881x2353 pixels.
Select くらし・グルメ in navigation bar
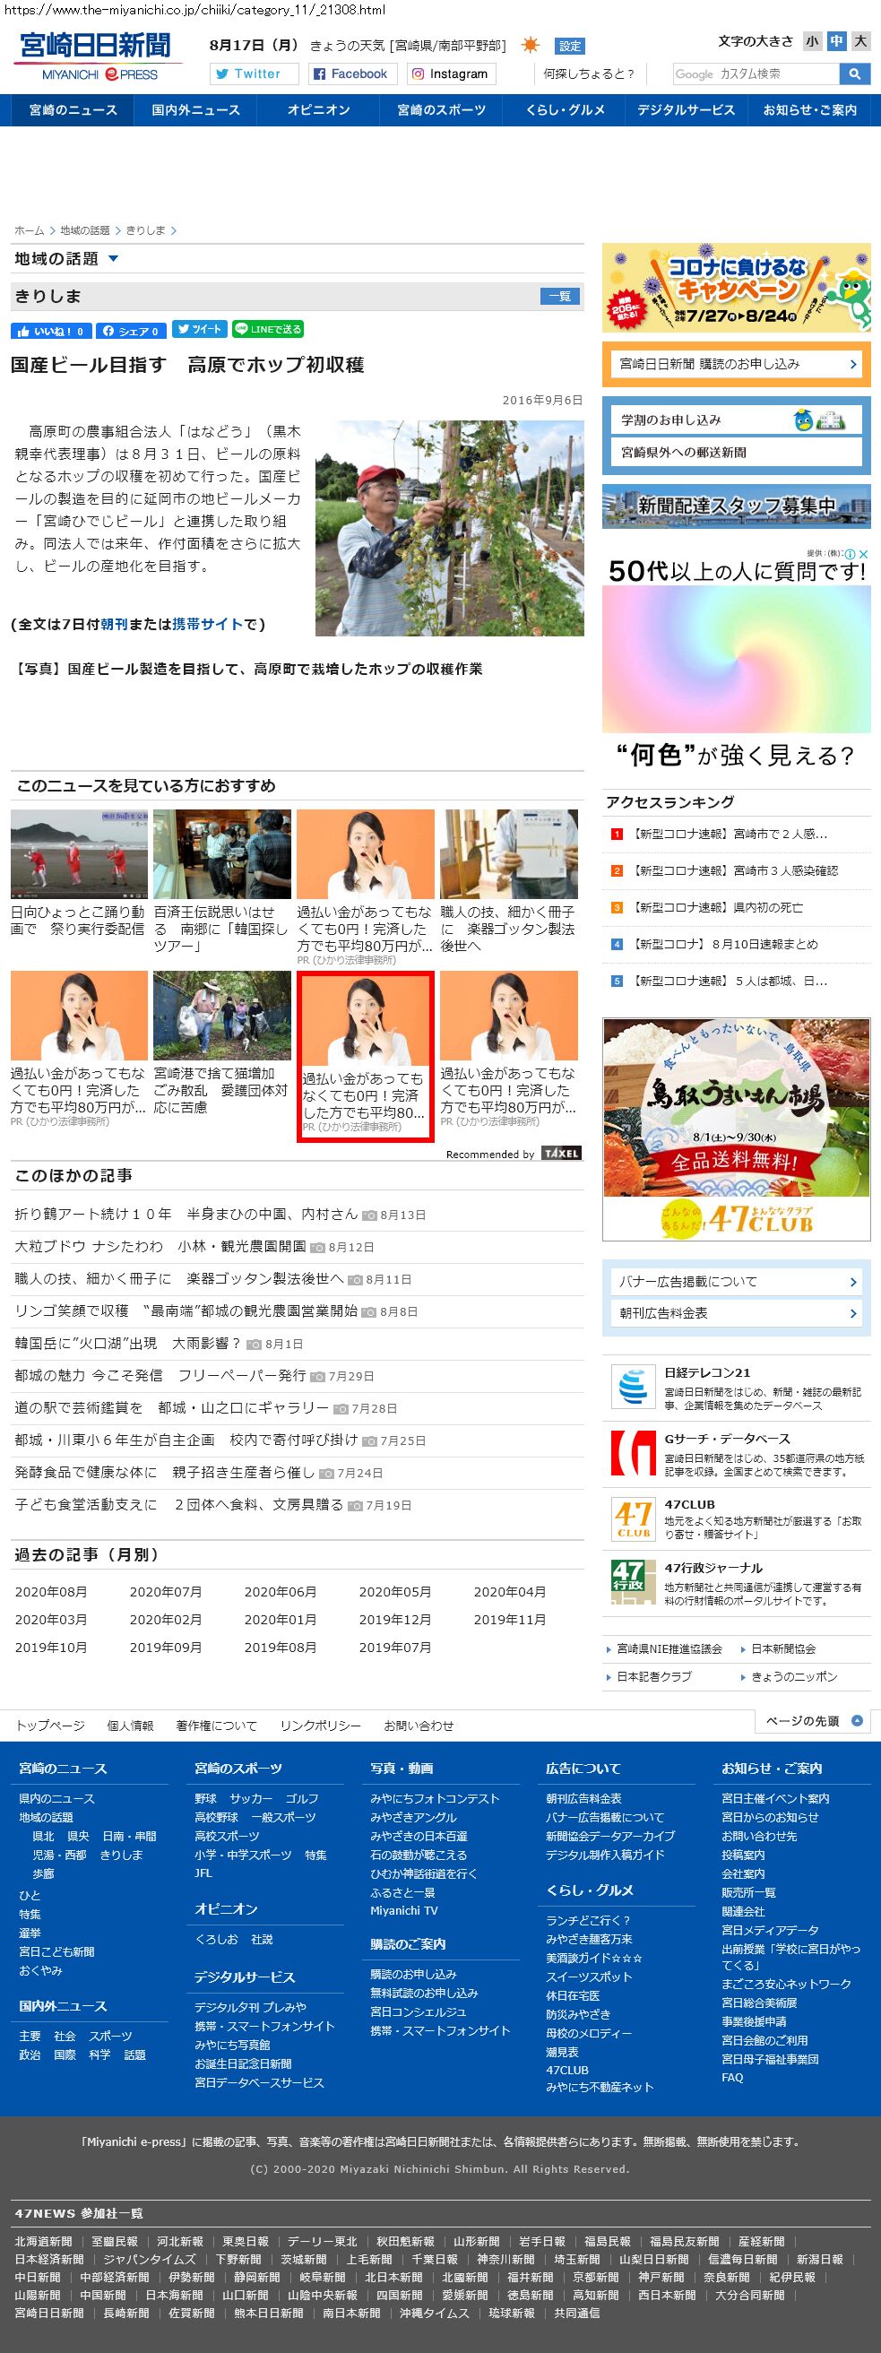click(565, 110)
